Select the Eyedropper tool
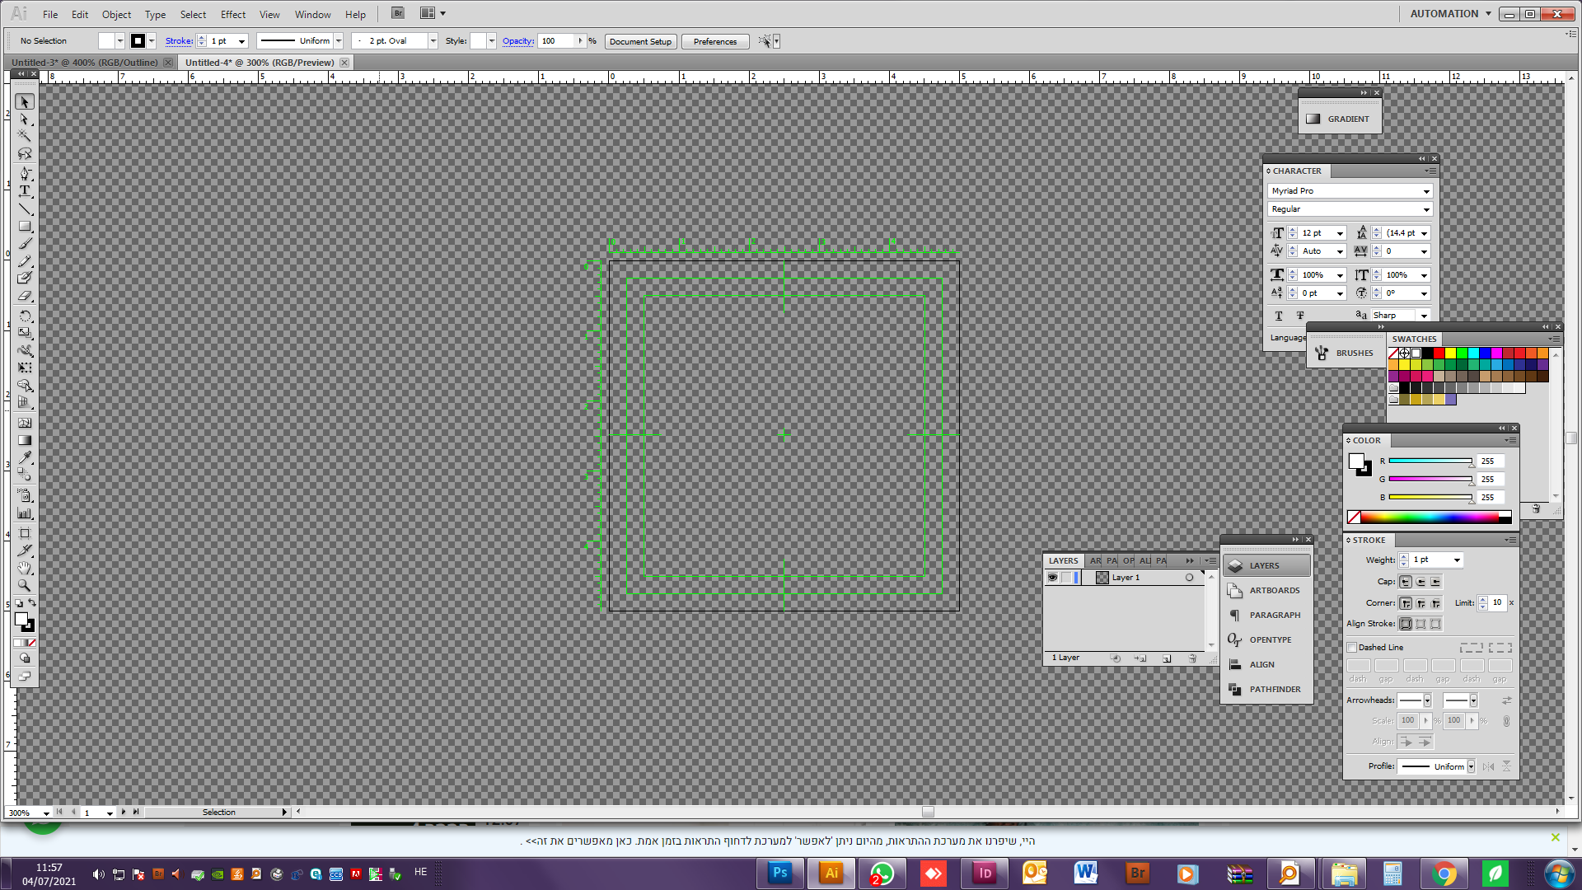The width and height of the screenshot is (1582, 890). [x=25, y=457]
